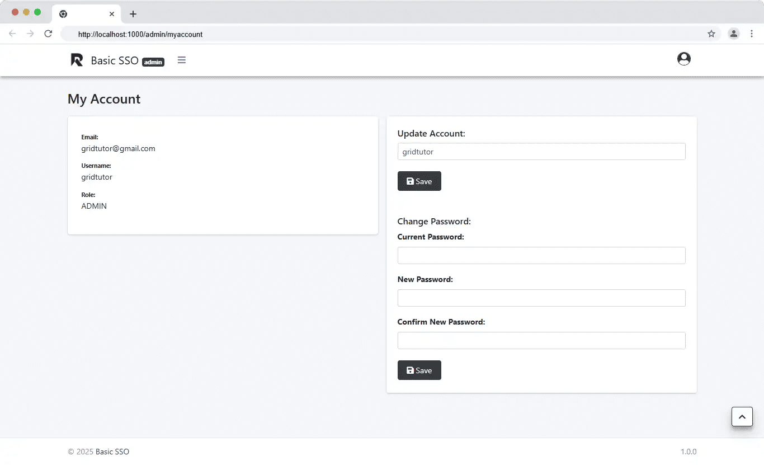764x465 pixels.
Task: Focus the Confirm New Password field
Action: click(x=541, y=341)
